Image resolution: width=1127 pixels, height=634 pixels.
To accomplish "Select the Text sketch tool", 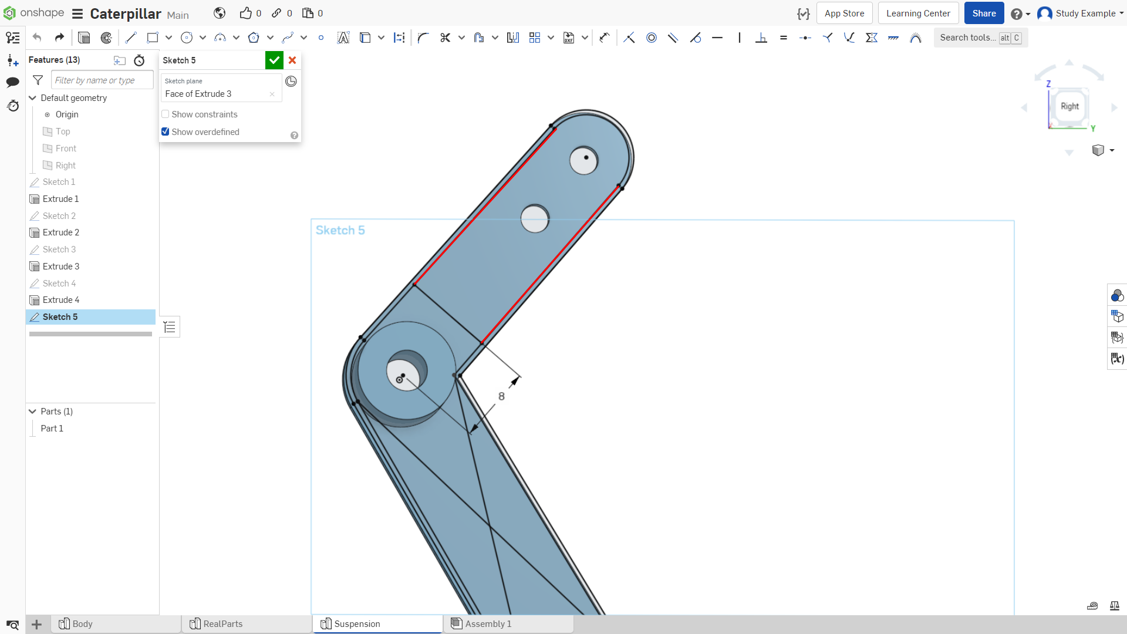I will [343, 38].
